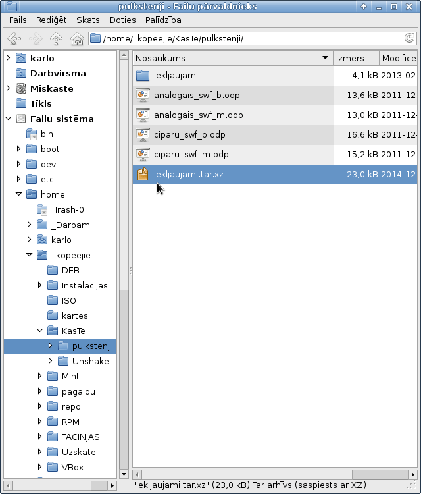Click the iekljaujami.tar.xz archive icon
The image size is (421, 494).
(143, 175)
